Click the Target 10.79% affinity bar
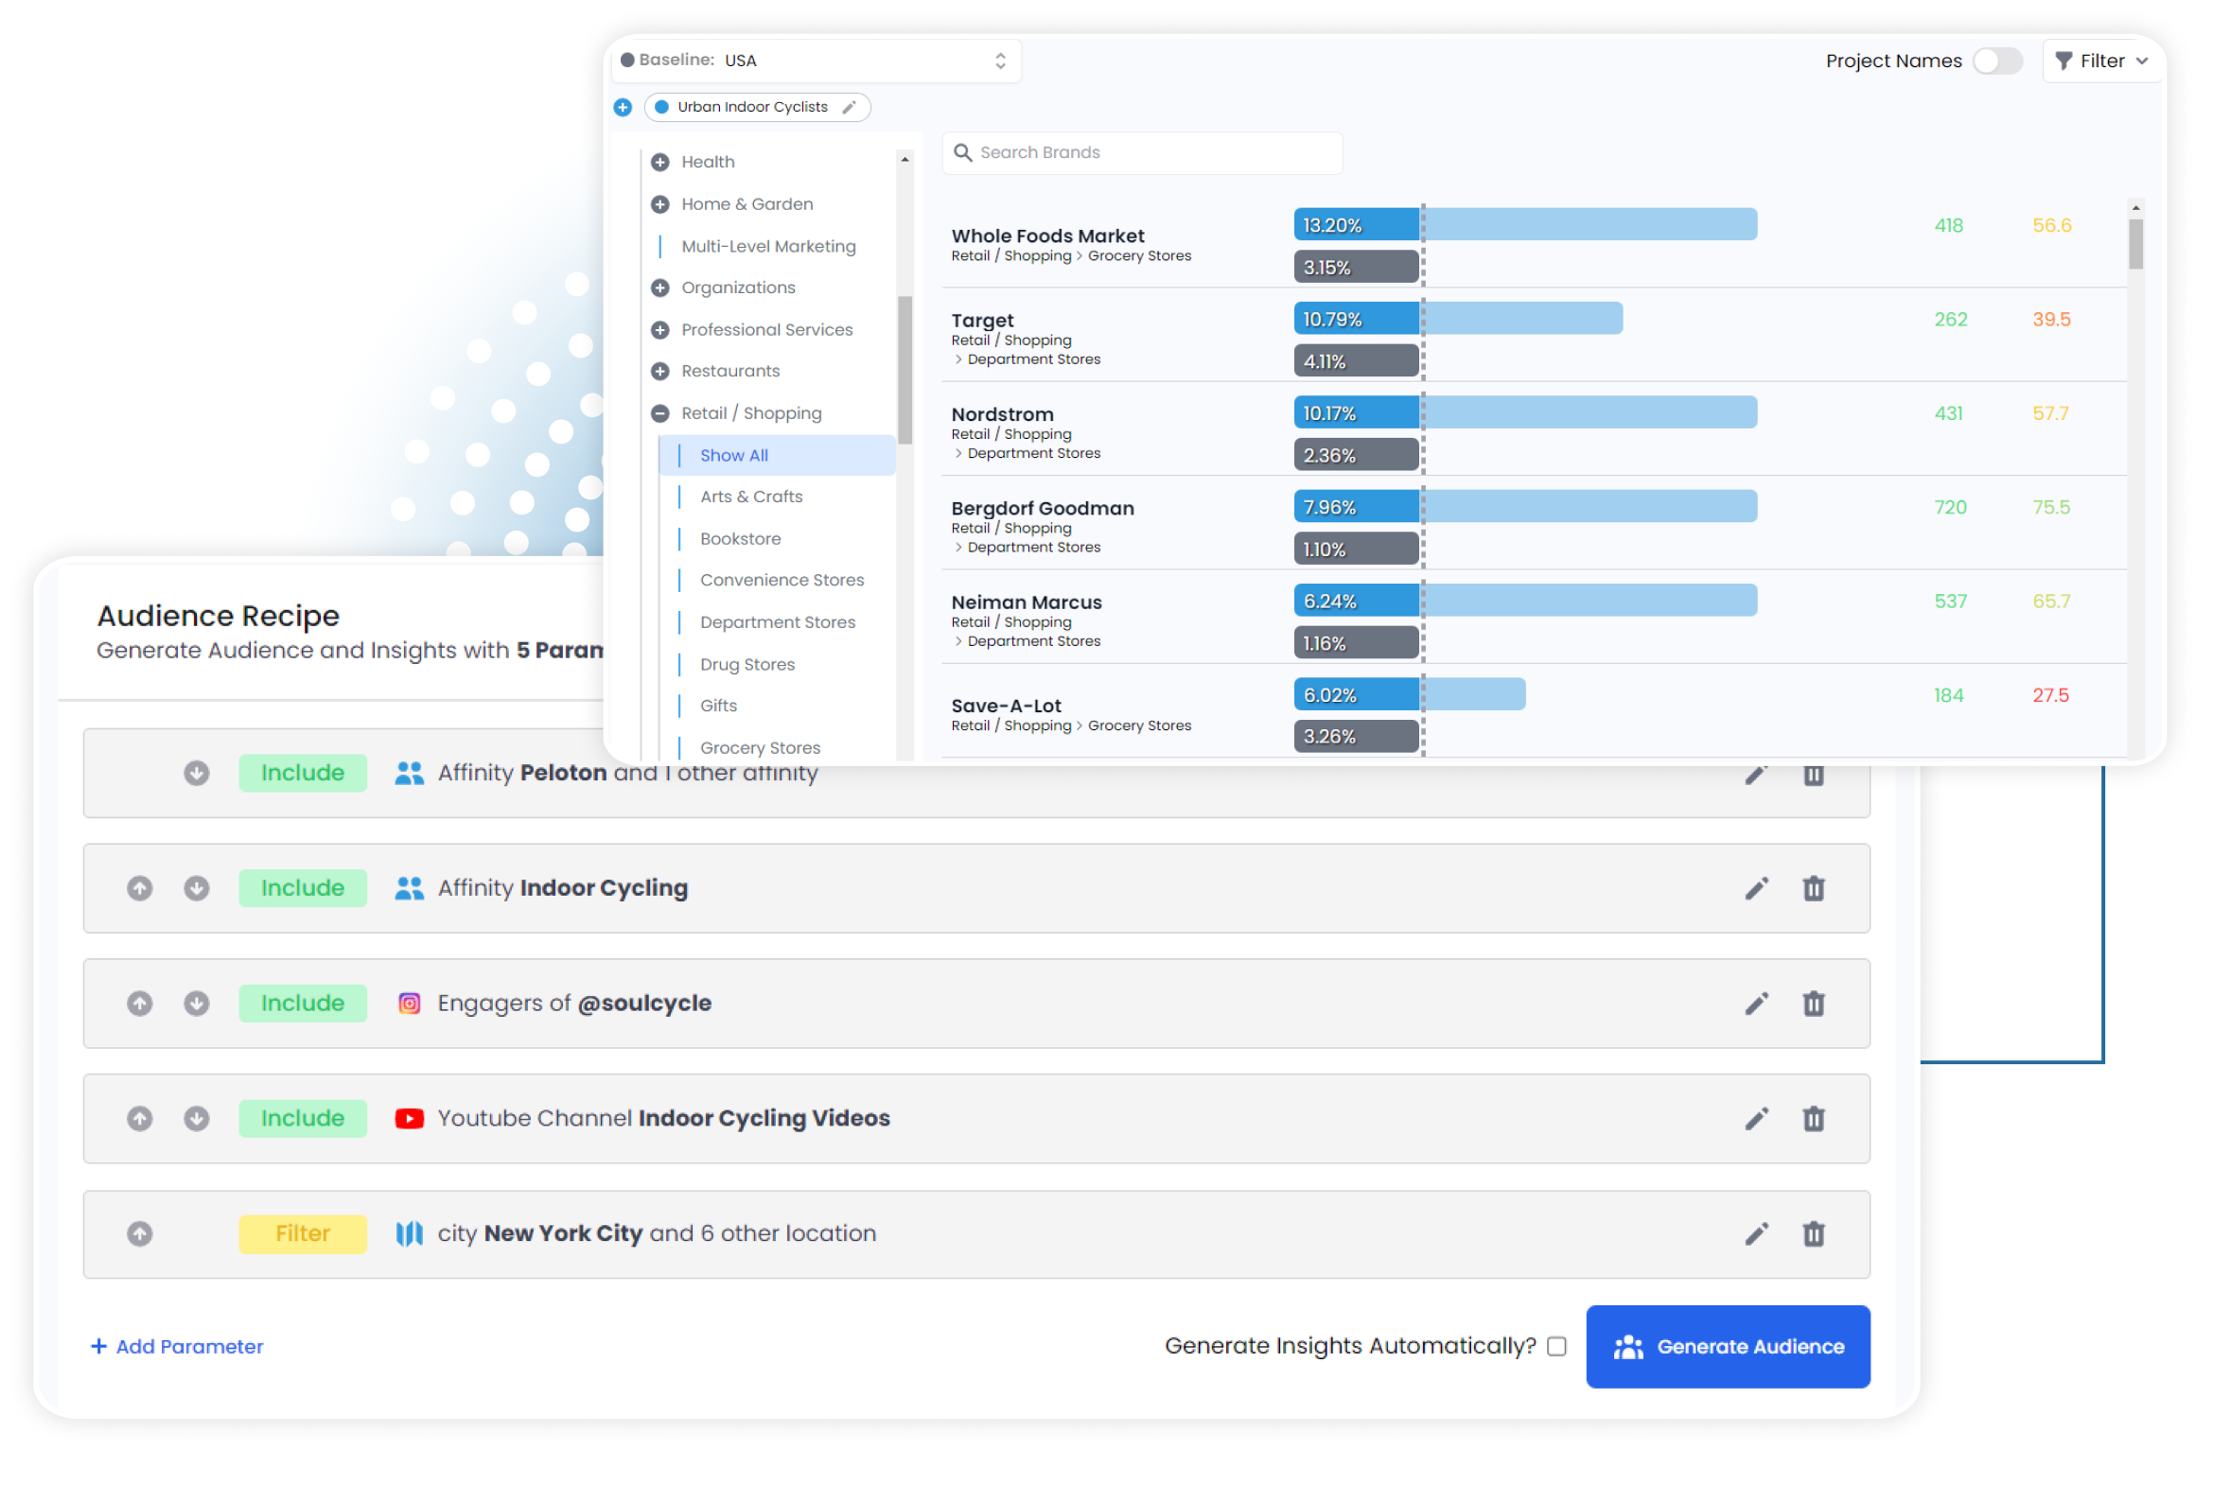This screenshot has width=2231, height=1485. click(x=1457, y=318)
